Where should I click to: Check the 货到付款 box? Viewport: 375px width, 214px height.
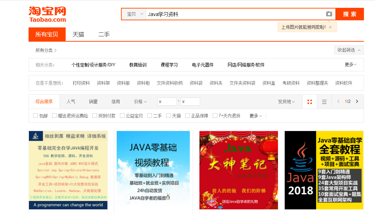click(95, 116)
